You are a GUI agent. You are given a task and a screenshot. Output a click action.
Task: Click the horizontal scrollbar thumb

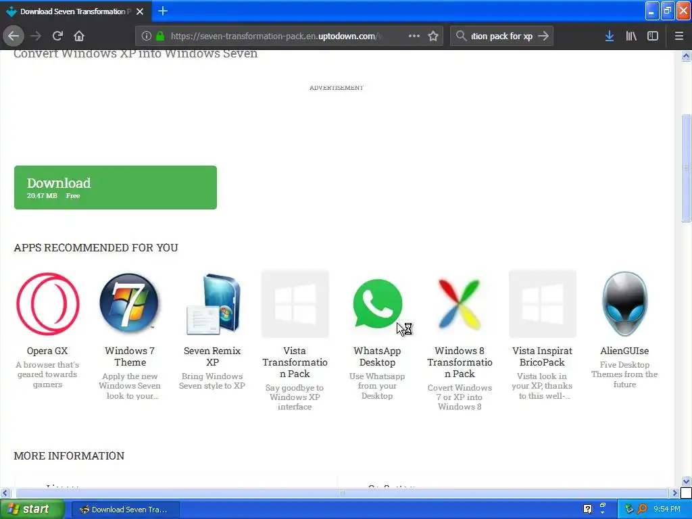pos(342,493)
